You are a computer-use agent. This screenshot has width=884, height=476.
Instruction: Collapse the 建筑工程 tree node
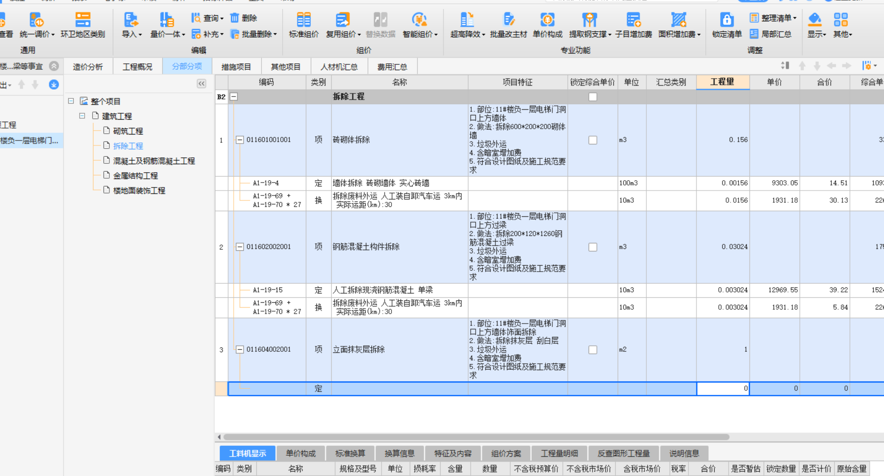tap(82, 116)
